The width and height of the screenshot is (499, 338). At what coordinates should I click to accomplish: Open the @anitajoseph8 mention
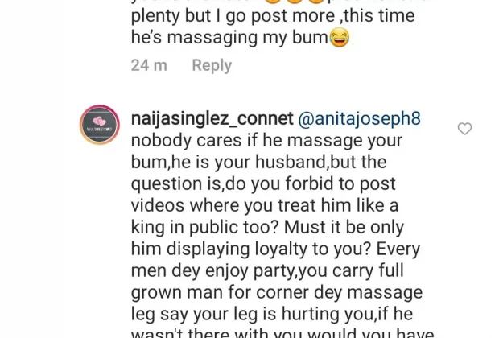(359, 119)
